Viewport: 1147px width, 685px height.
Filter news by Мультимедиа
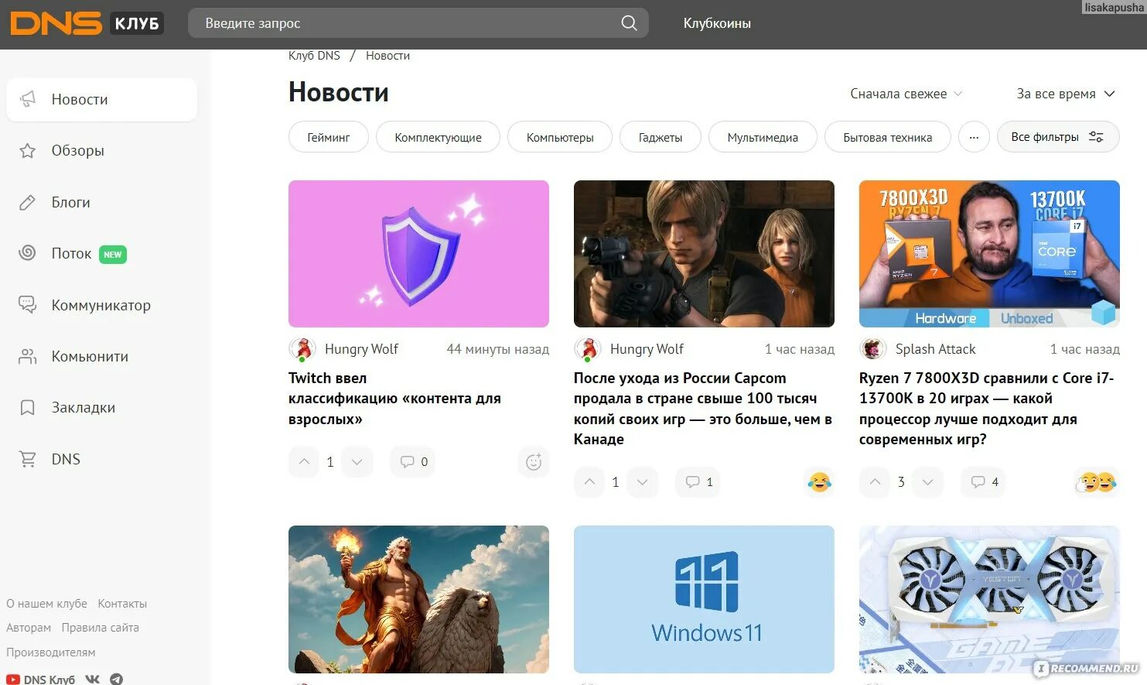point(763,137)
